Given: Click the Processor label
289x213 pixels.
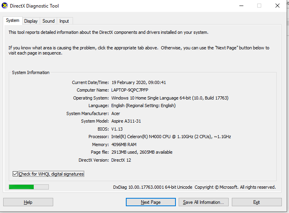Looking at the screenshot, I should tap(98, 137).
